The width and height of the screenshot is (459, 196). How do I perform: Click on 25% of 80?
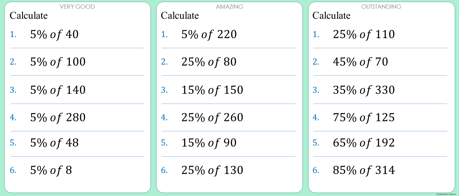[x=209, y=62]
